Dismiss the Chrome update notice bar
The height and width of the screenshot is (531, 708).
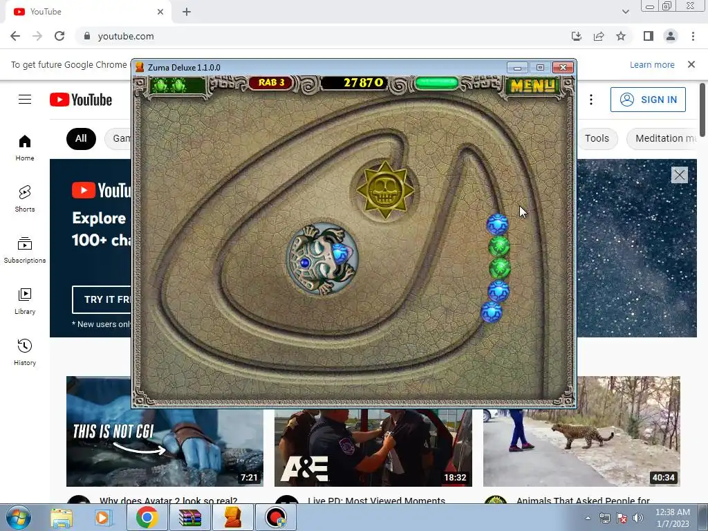691,64
